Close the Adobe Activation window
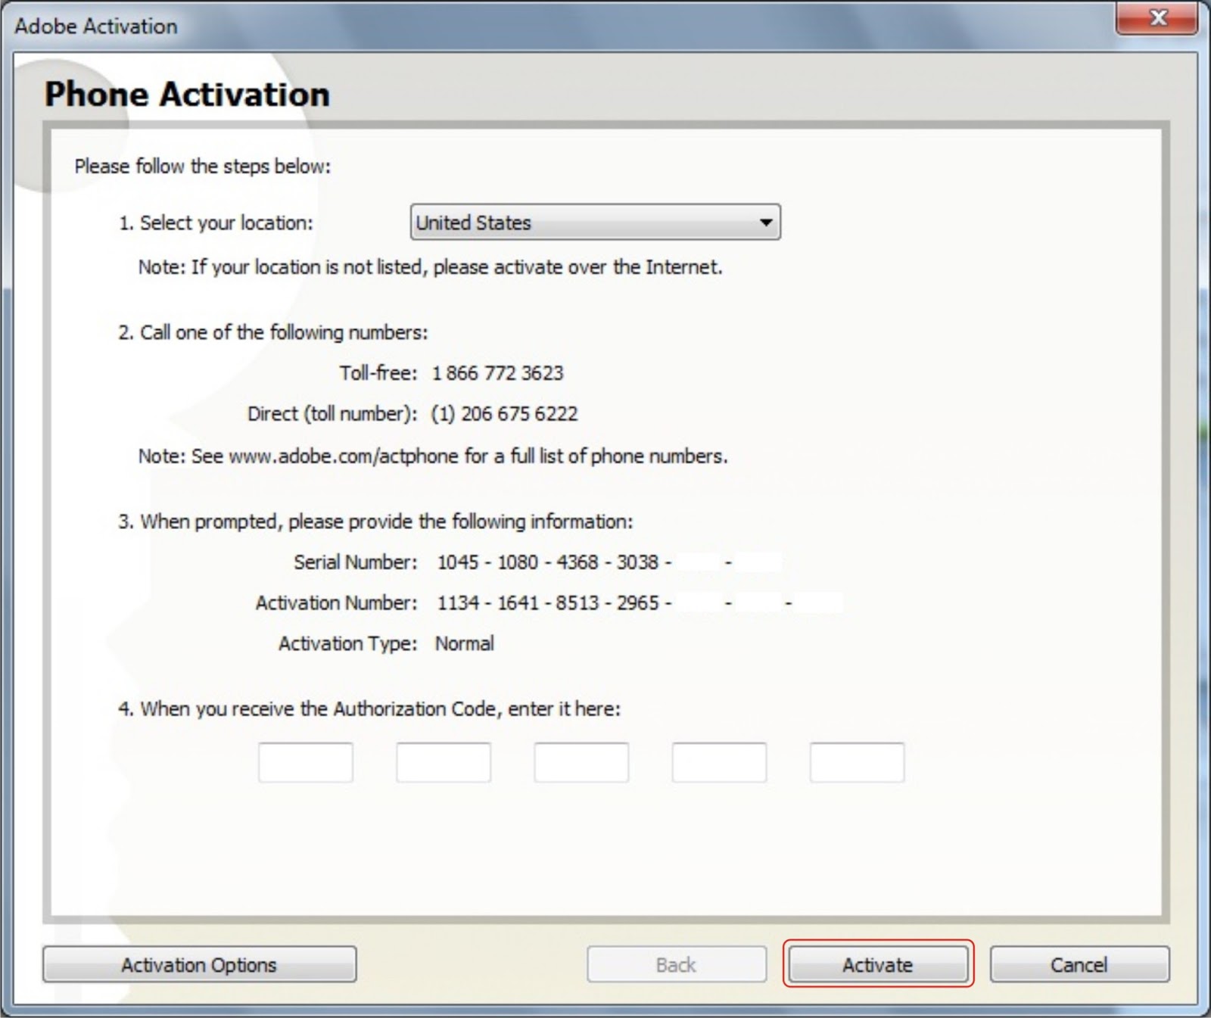Image resolution: width=1211 pixels, height=1018 pixels. click(1157, 18)
